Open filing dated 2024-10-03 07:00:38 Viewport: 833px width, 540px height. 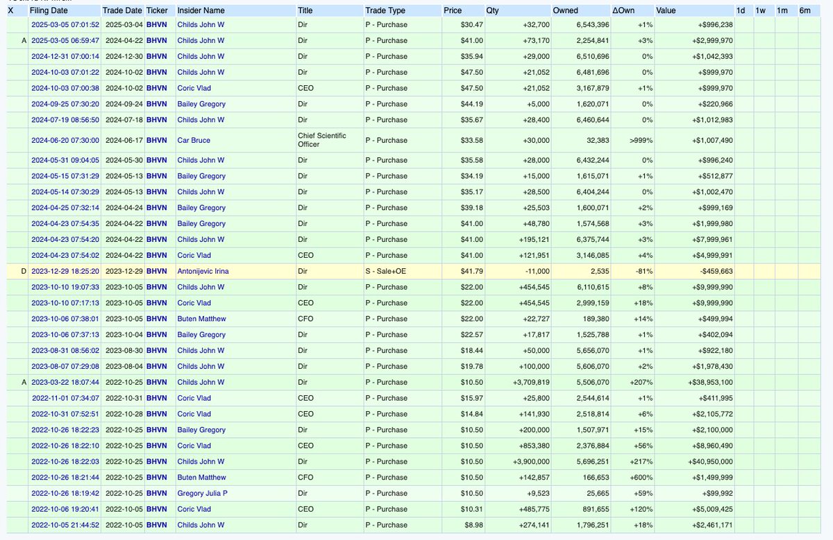point(65,88)
